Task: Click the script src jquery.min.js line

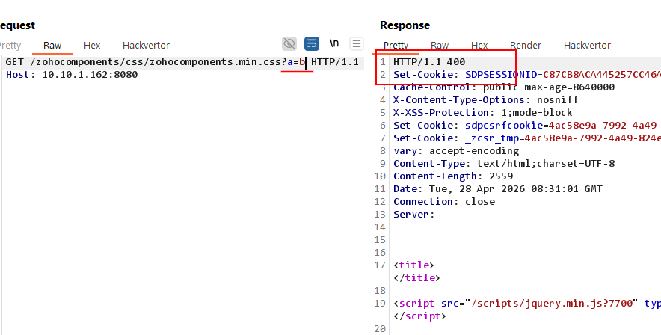Action: click(527, 303)
